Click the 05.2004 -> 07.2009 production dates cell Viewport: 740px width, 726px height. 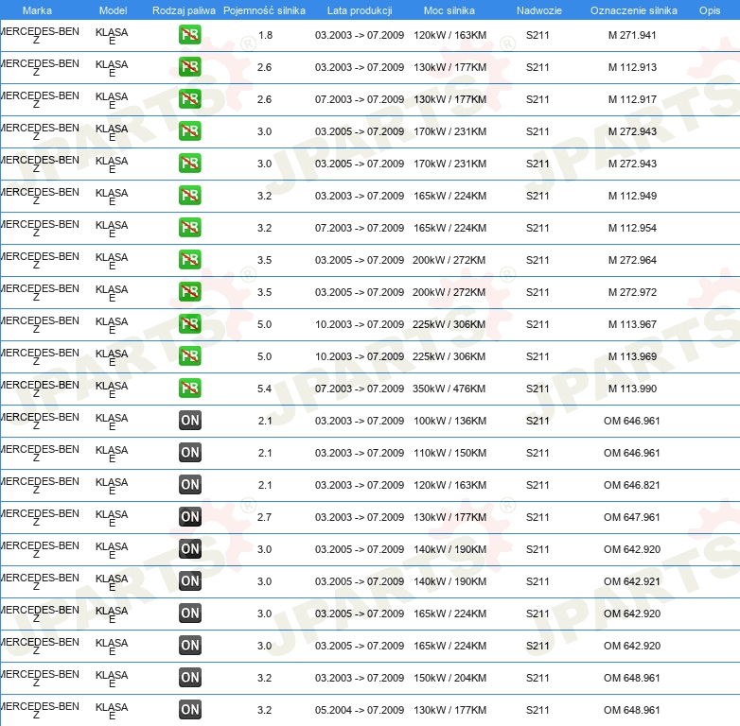(360, 710)
